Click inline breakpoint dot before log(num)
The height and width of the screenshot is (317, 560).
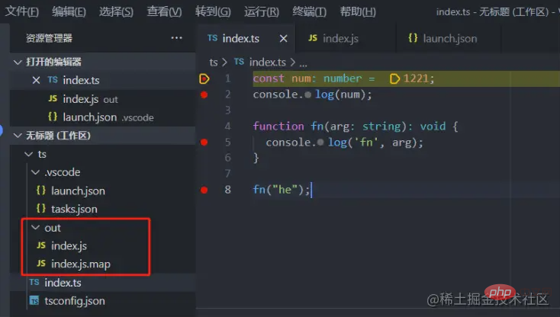point(308,94)
